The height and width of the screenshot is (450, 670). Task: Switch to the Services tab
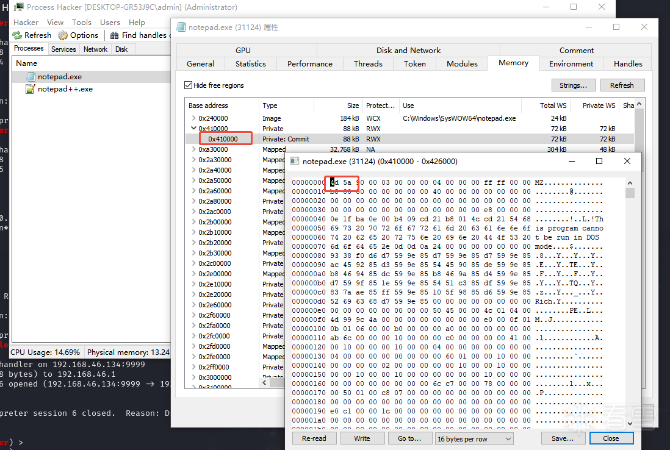[x=63, y=49]
